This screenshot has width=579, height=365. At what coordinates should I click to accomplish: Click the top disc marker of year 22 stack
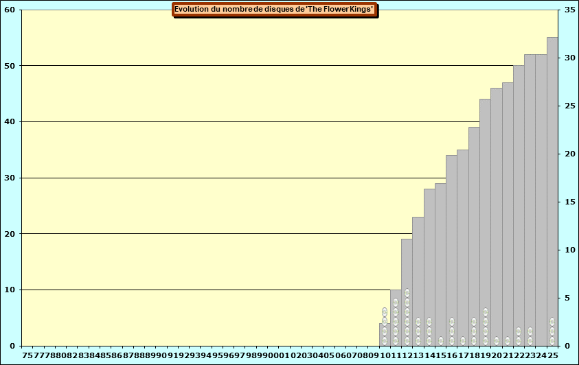[519, 331]
